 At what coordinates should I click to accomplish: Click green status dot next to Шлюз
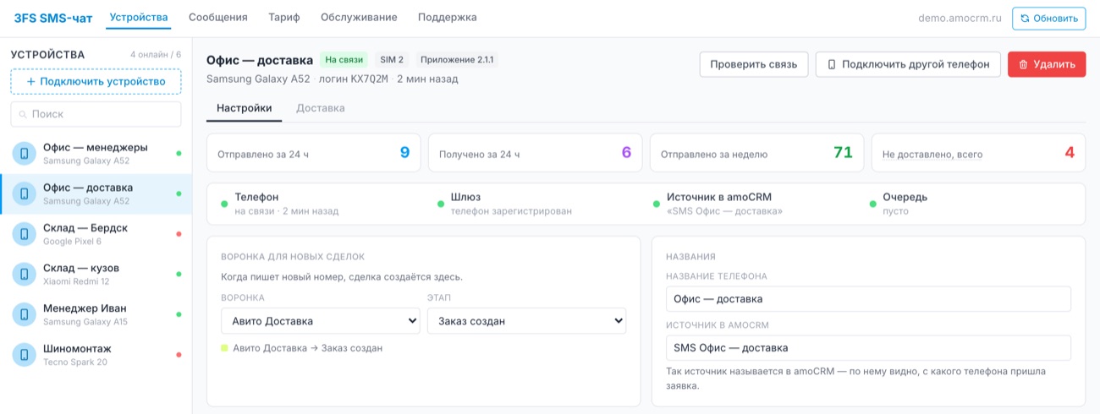tap(441, 204)
